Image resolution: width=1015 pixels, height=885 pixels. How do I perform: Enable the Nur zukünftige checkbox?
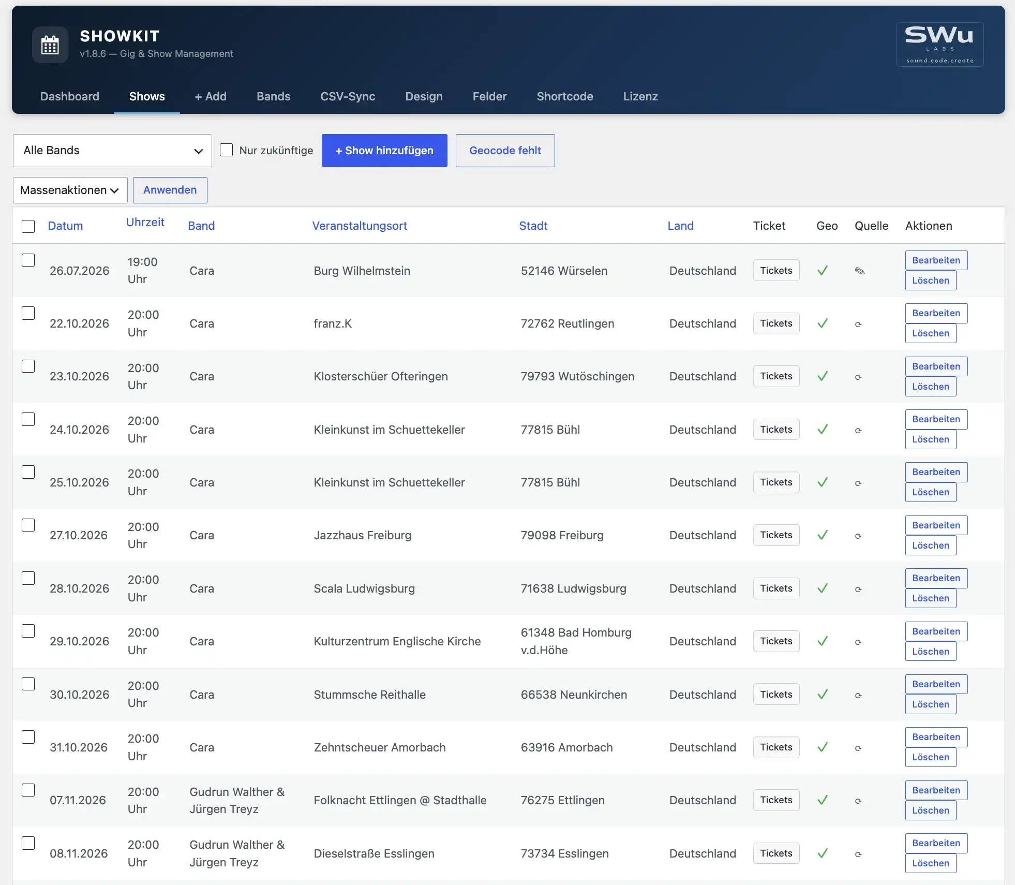point(226,150)
